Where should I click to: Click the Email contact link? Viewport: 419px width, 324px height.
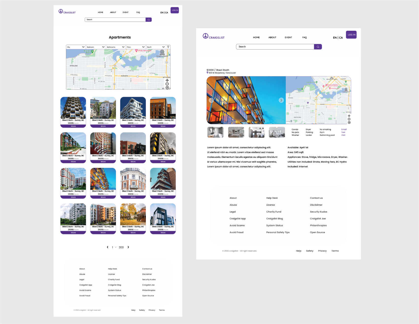[x=344, y=129]
